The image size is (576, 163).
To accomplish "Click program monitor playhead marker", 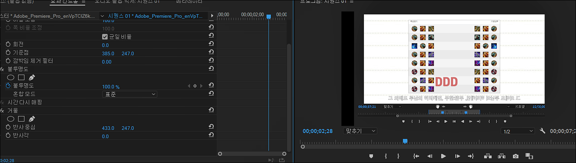I will click(405, 141).
